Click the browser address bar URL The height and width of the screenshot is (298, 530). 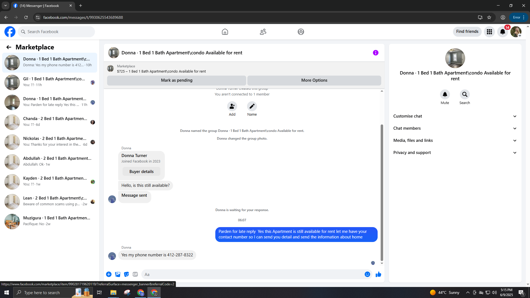click(x=83, y=17)
